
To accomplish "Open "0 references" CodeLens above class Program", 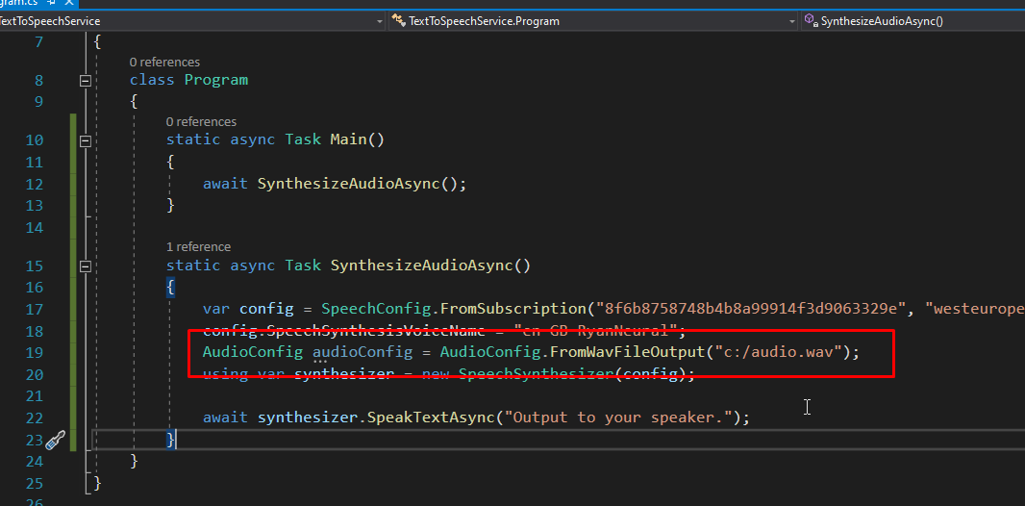I will click(x=164, y=62).
